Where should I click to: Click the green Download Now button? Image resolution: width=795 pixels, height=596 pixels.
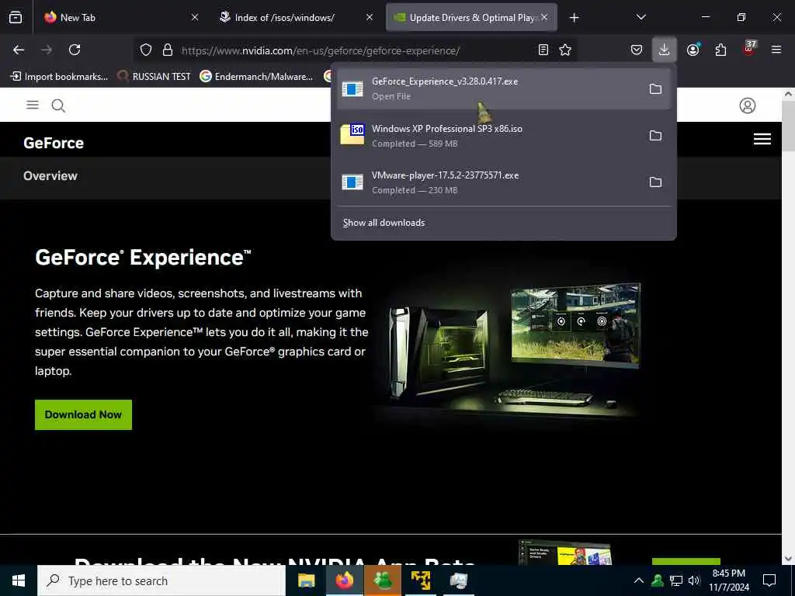click(x=83, y=414)
